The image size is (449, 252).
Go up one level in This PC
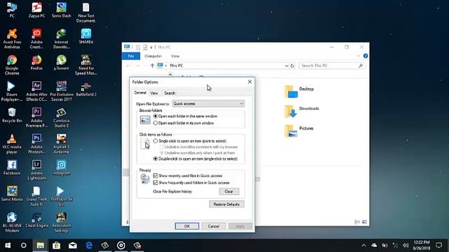(152, 66)
